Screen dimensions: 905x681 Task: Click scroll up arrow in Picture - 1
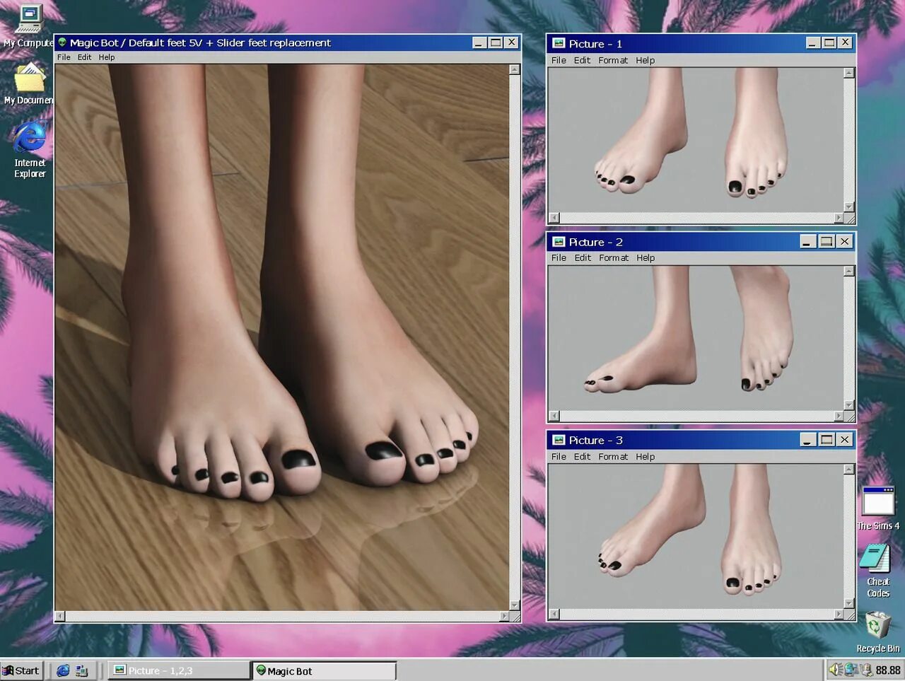849,73
